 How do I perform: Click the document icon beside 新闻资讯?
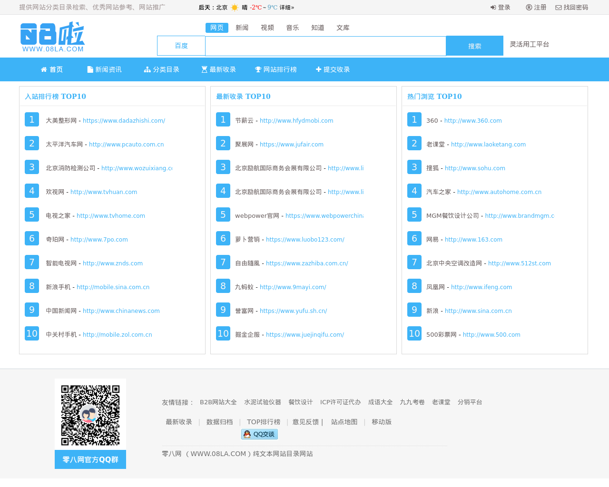point(90,69)
